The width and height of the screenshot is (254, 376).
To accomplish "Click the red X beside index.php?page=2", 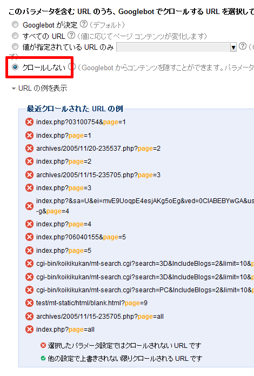I will point(29,162).
